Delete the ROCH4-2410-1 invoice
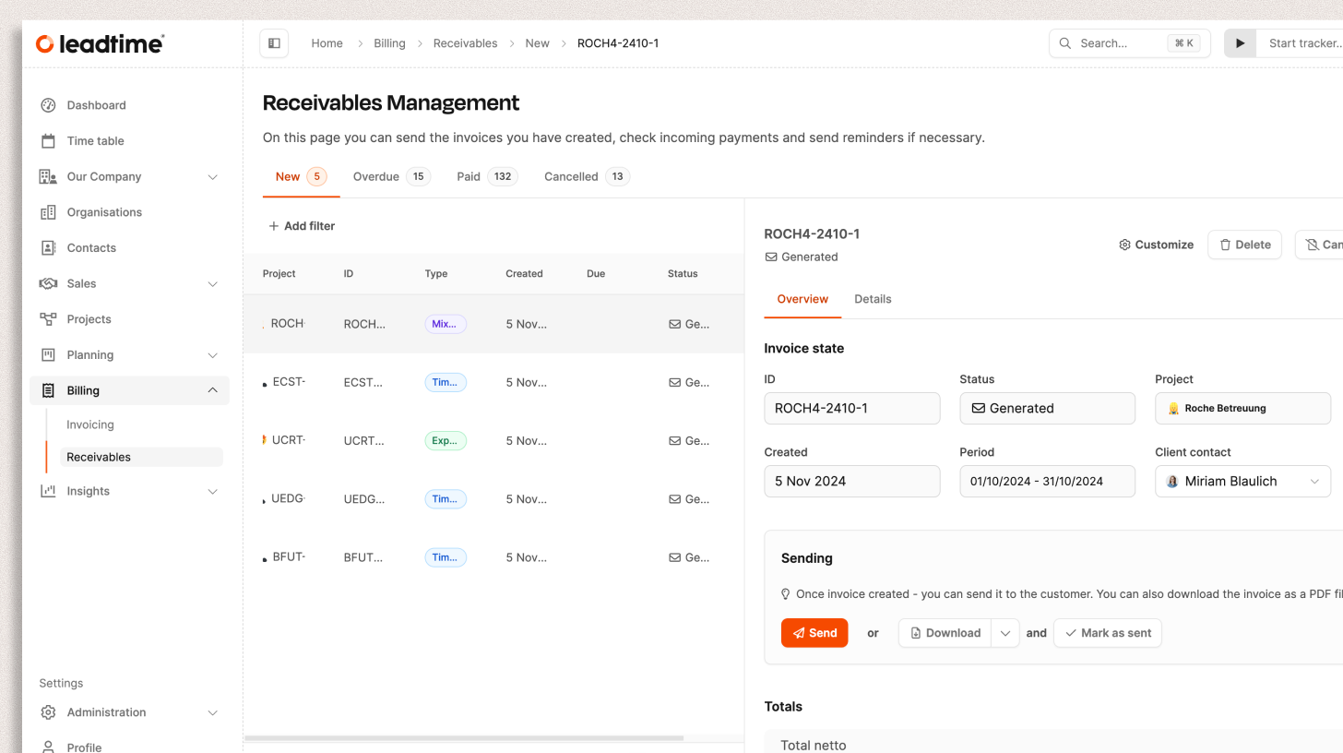1343x753 pixels. coord(1243,245)
